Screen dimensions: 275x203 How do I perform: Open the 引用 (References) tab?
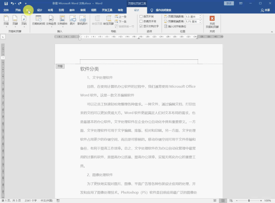pyautogui.click(x=61, y=10)
